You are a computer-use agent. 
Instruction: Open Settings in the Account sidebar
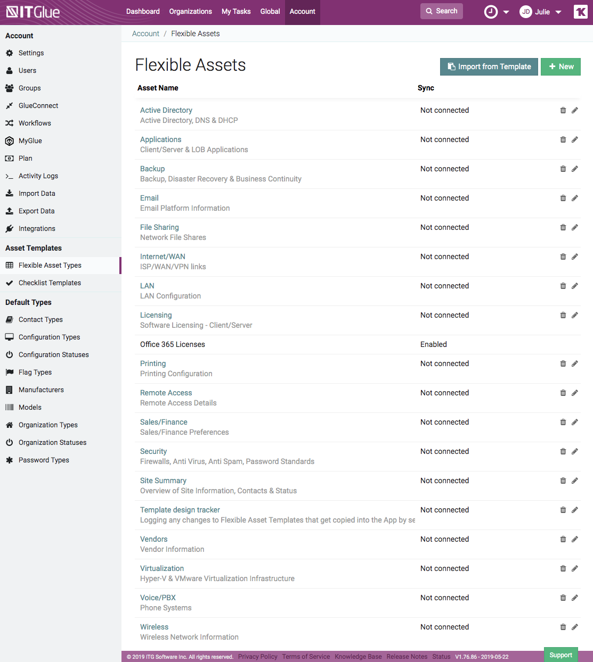[31, 53]
